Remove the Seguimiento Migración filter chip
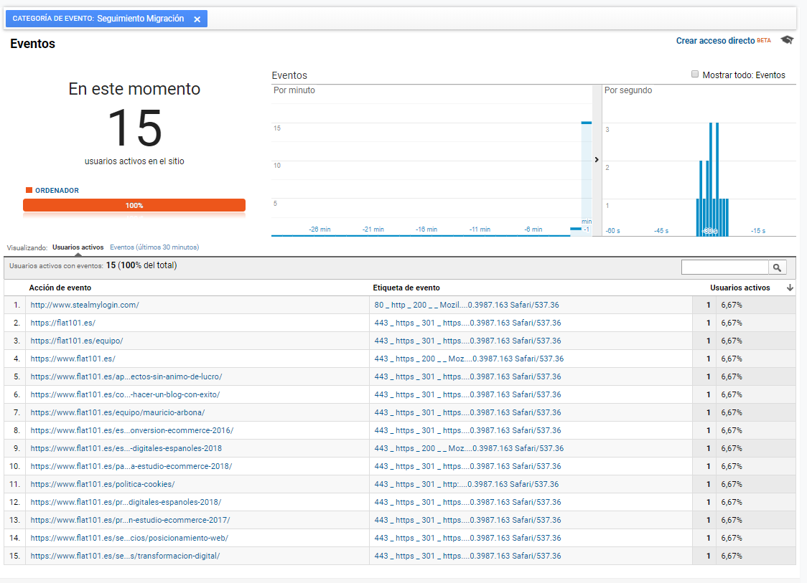 click(x=197, y=19)
